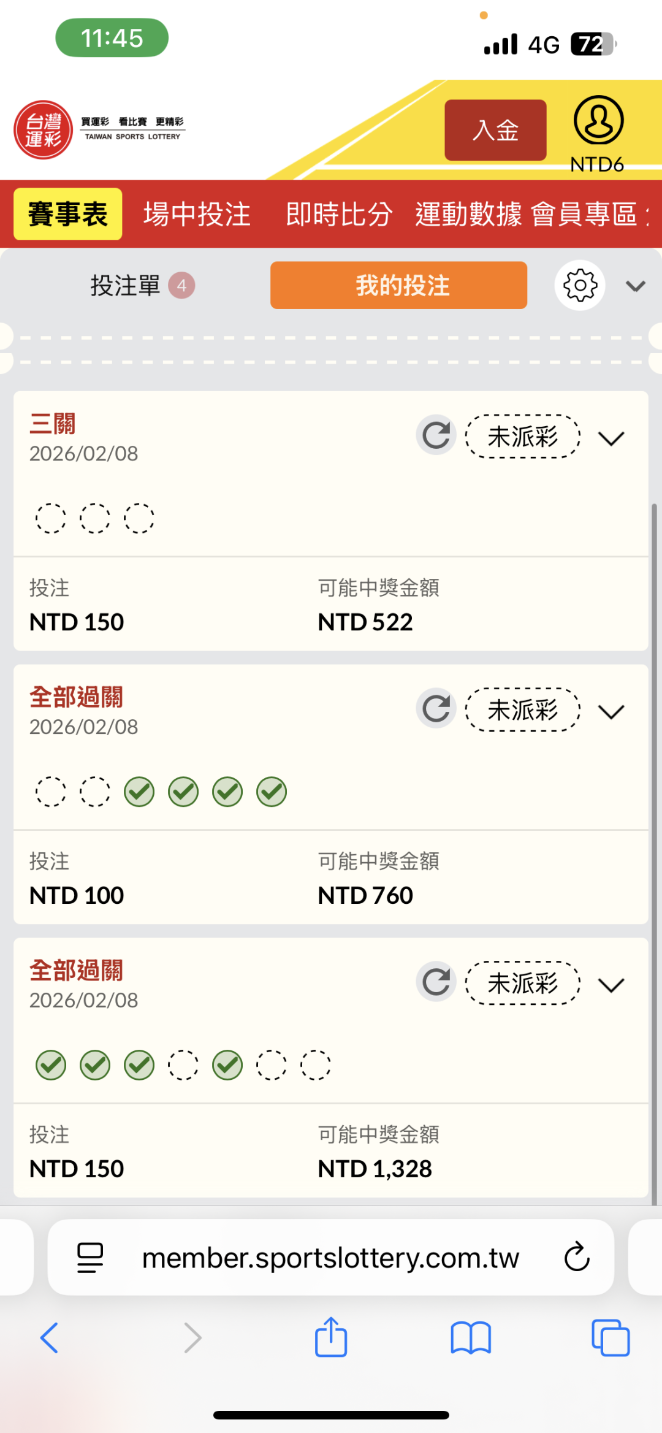Switch to the 投注單 tab

point(141,285)
